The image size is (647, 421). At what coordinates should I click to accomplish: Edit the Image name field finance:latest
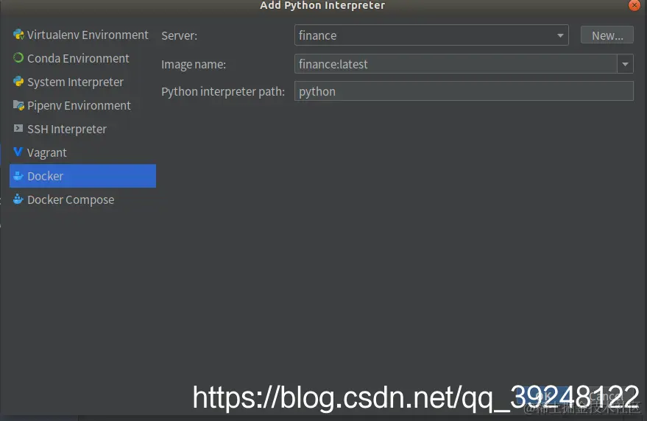[x=456, y=64]
